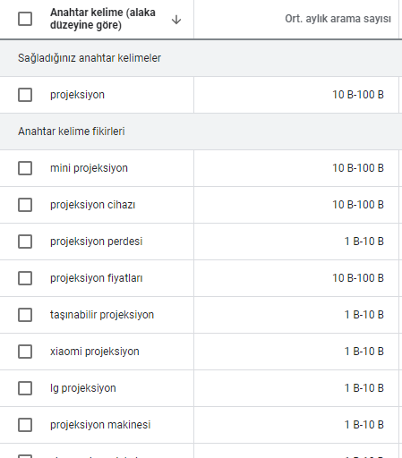Click the xiaomi projeksiyon keyword text

tap(95, 352)
